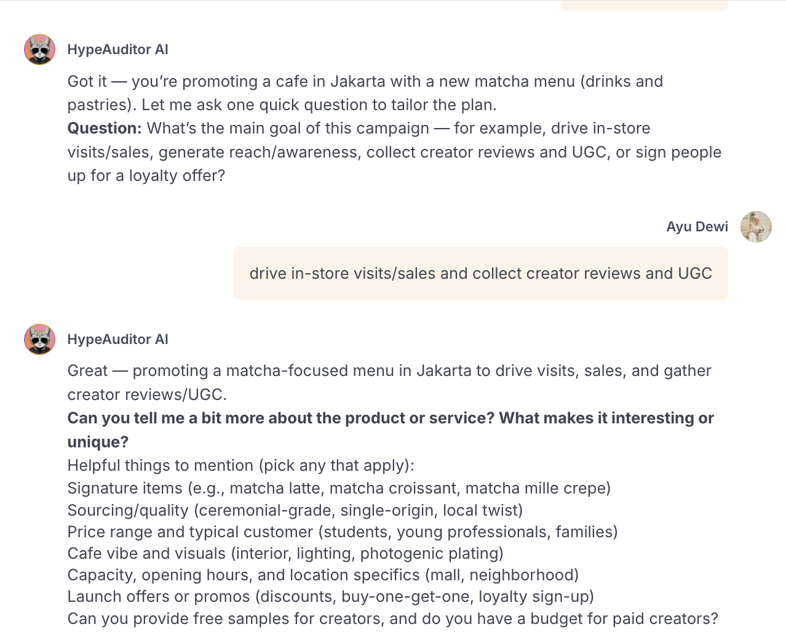
Task: Click the 'Launch offers or promos' line
Action: tap(330, 597)
